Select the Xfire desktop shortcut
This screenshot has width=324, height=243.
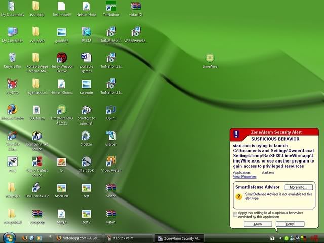[12, 164]
